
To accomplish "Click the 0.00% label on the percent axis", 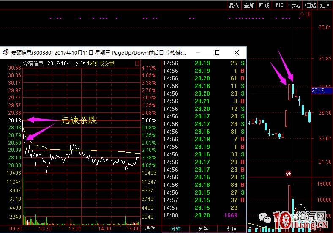I will (149, 121).
